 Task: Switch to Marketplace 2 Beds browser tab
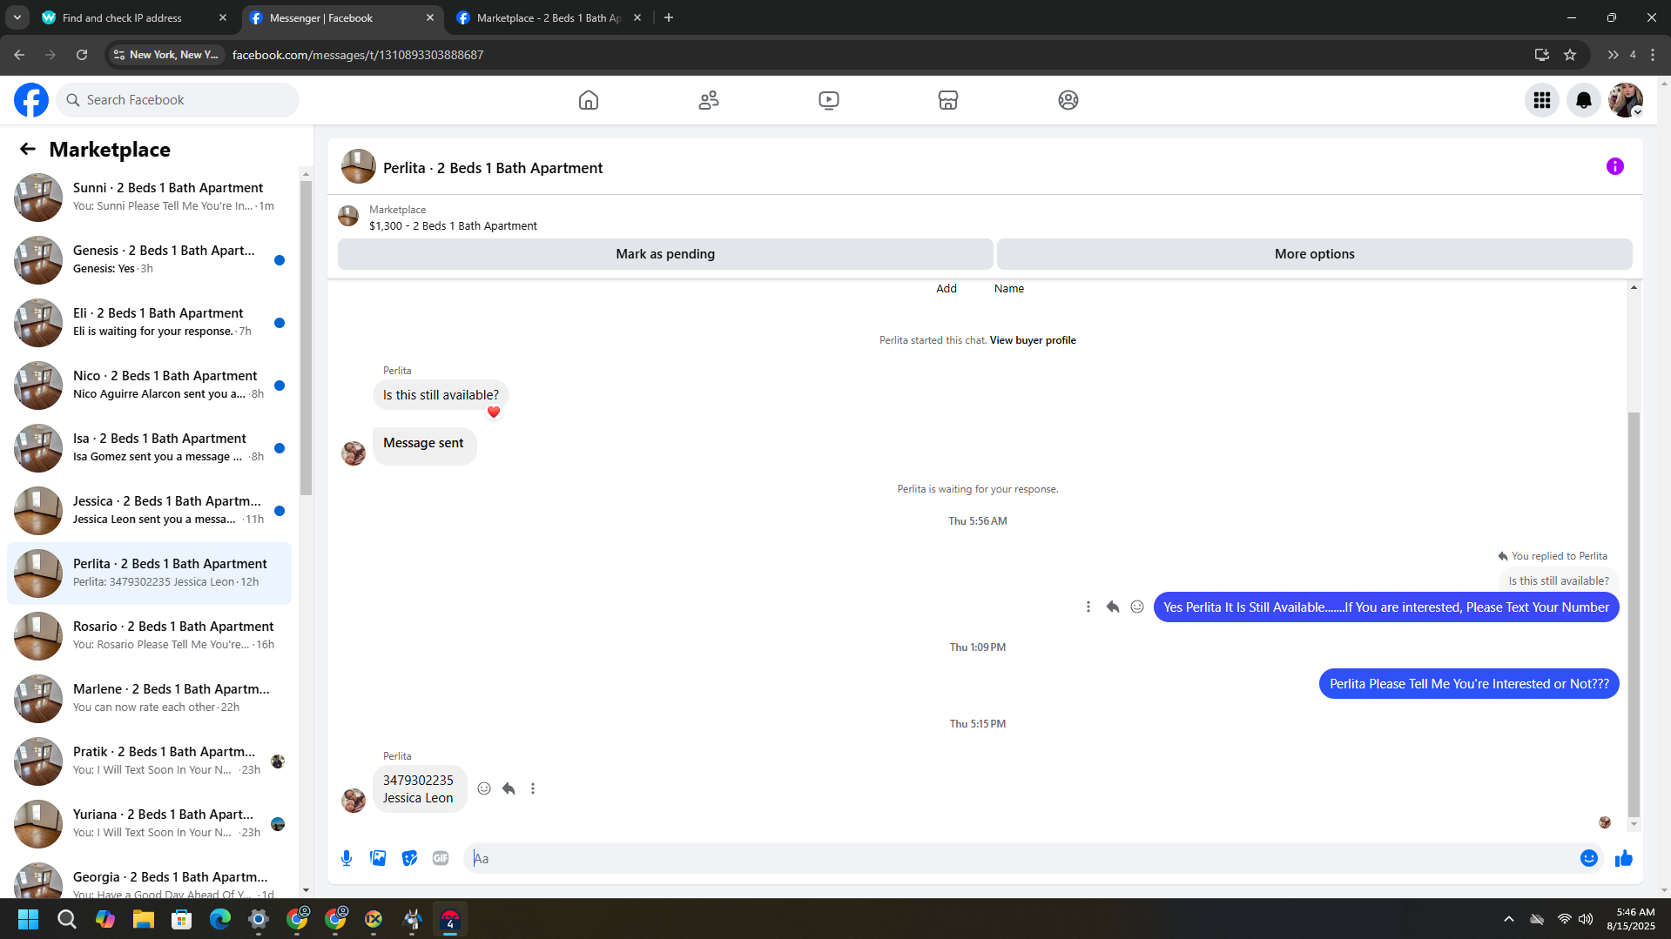(x=549, y=17)
